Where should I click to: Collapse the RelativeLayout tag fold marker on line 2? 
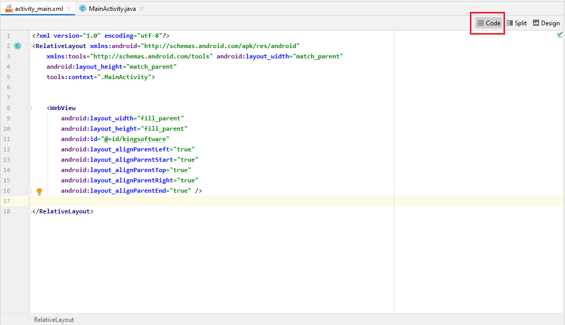(x=29, y=46)
